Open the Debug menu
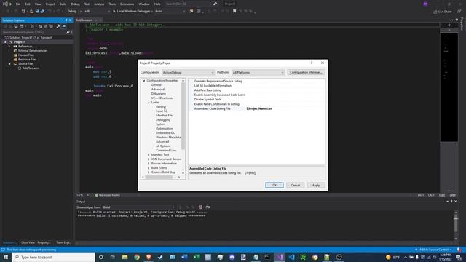The height and width of the screenshot is (262, 466). pyautogui.click(x=75, y=4)
